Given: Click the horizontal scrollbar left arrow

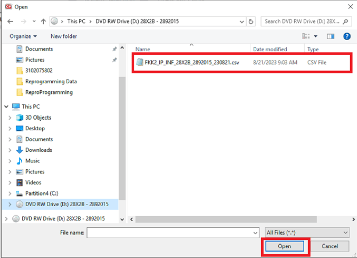Looking at the screenshot, I should click(132, 220).
